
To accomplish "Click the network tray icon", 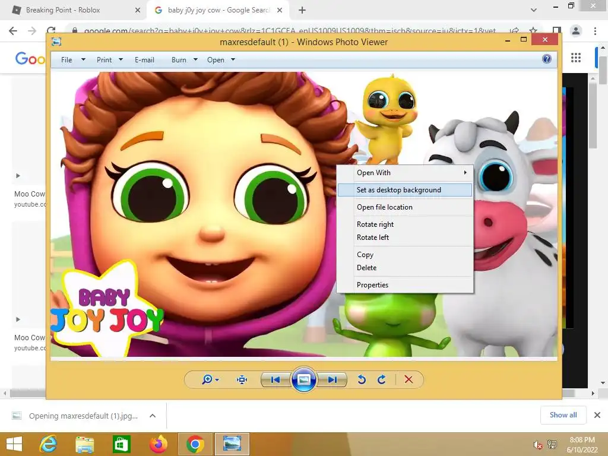I will [x=552, y=444].
